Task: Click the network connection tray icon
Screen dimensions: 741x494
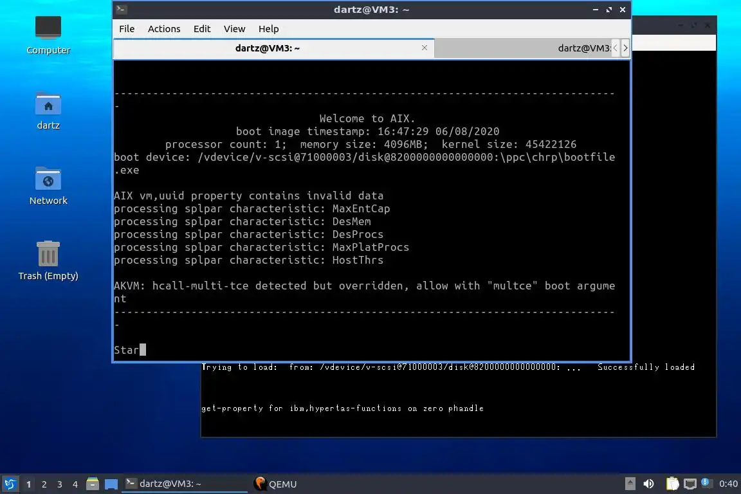Action: tap(690, 484)
